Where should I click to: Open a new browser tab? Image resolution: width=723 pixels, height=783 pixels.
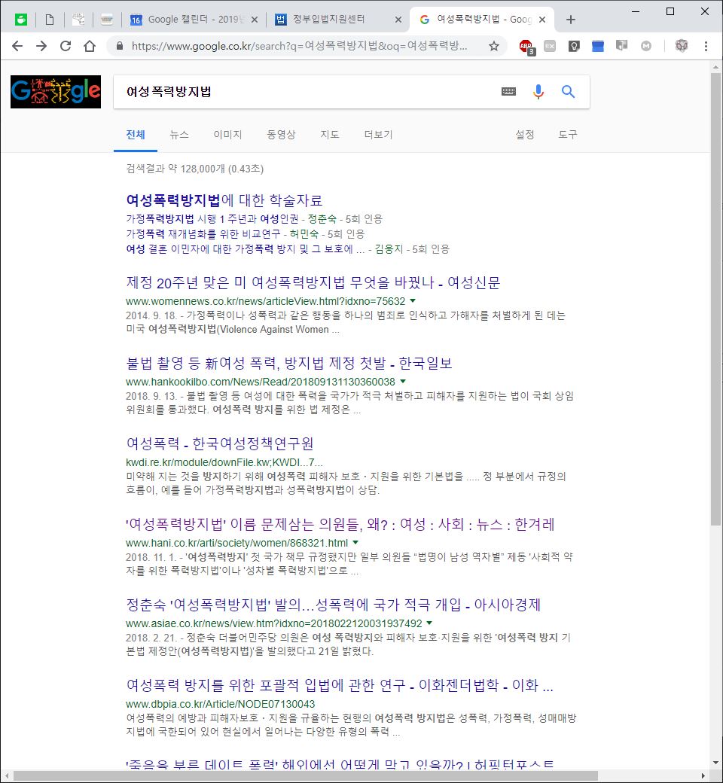click(571, 20)
